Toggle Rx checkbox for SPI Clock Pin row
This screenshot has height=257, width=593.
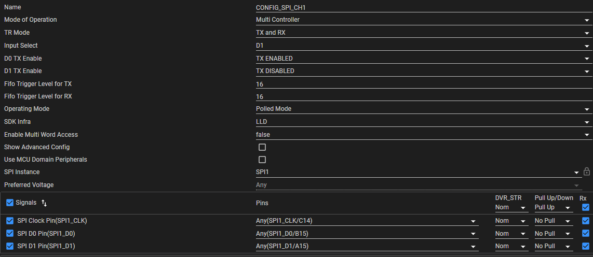coord(586,221)
